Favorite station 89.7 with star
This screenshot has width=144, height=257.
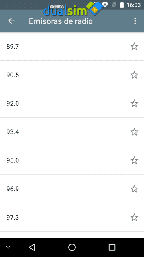(134, 46)
